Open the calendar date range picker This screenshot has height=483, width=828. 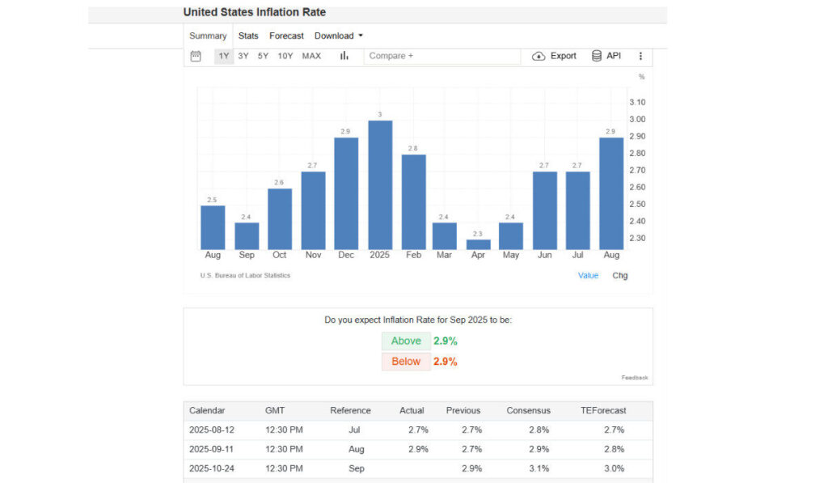pyautogui.click(x=196, y=56)
